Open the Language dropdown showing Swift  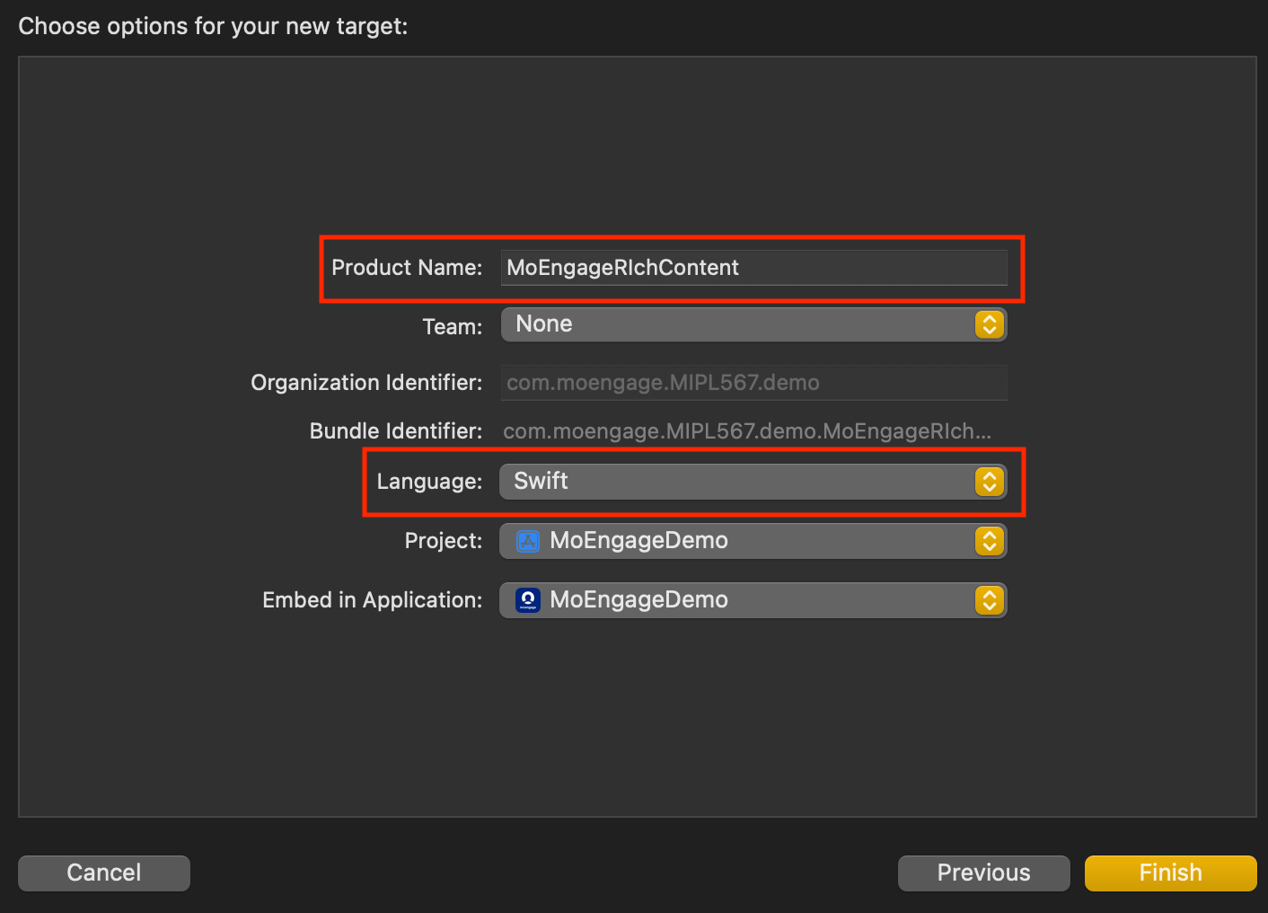736,482
